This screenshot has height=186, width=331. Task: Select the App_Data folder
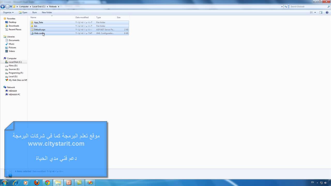coord(79,22)
